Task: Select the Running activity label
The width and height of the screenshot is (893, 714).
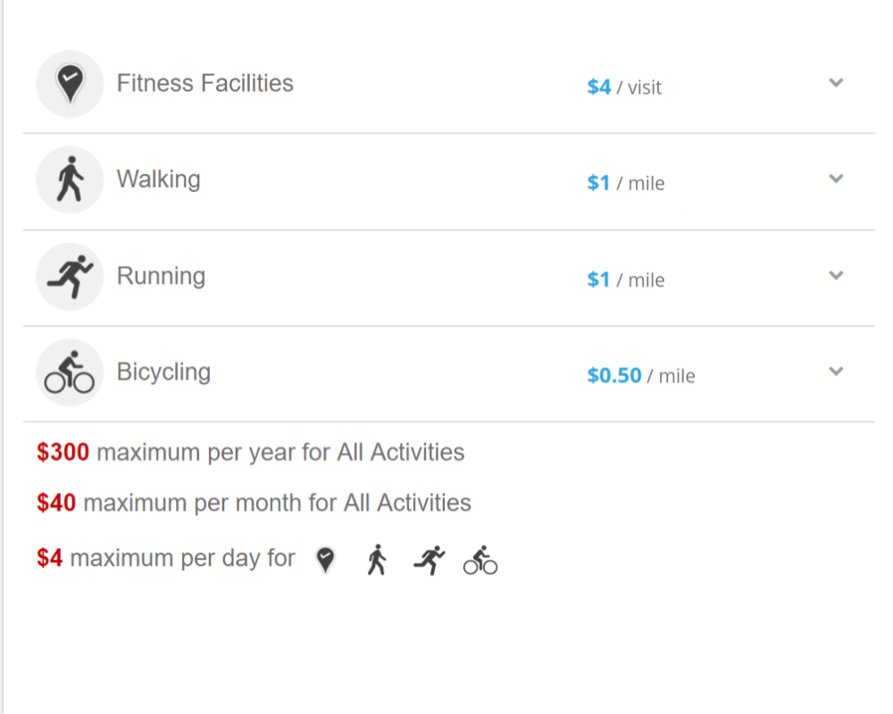Action: (x=161, y=276)
